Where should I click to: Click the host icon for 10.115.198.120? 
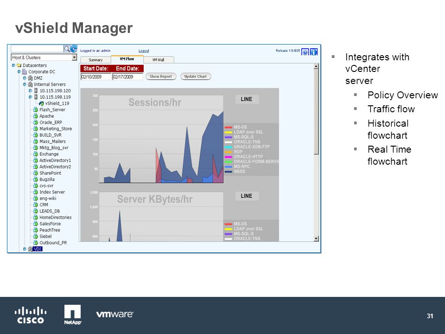click(x=36, y=90)
